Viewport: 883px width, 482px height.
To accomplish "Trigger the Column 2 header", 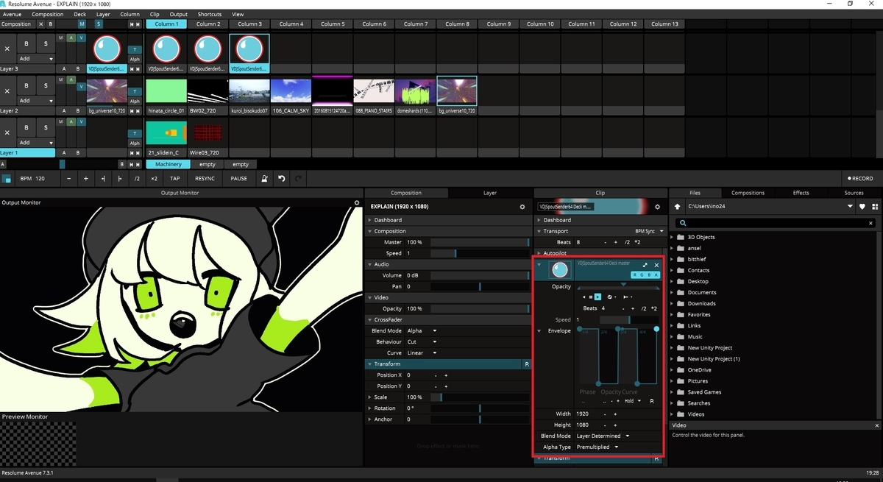I will tap(208, 24).
